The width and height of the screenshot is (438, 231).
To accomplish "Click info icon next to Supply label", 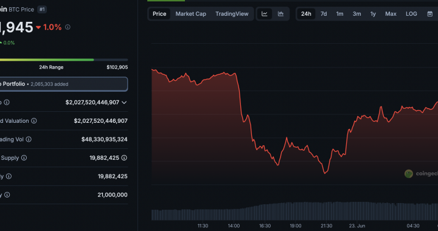I will [x=24, y=158].
